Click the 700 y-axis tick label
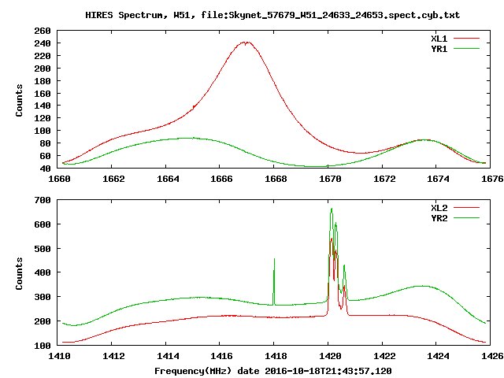This screenshot has width=504, height=378. [43, 200]
